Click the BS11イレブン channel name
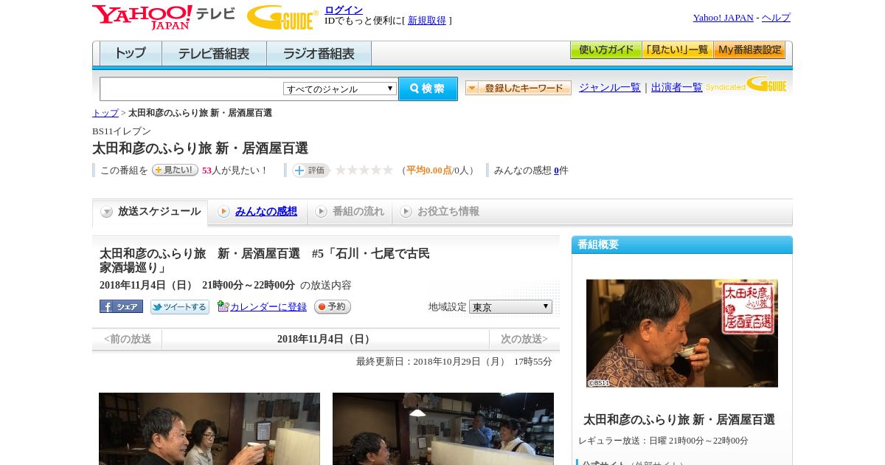Screen dimensions: 885x465 [122, 131]
